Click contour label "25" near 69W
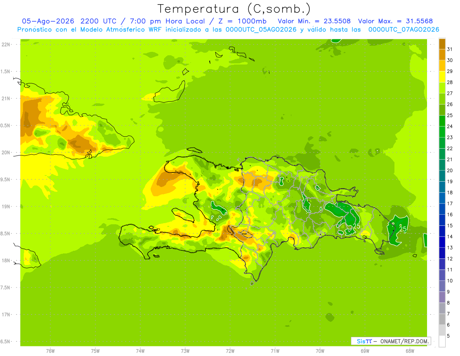The image size is (460, 356). [x=356, y=226]
